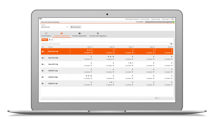Image resolution: width=214 pixels, height=128 pixels.
Task: Select the Main 8213 B product name
Action: pos(52,58)
